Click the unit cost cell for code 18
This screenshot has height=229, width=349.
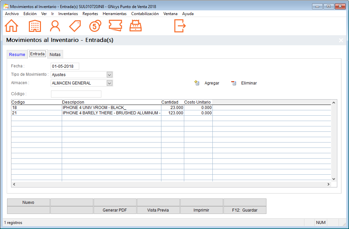point(198,108)
